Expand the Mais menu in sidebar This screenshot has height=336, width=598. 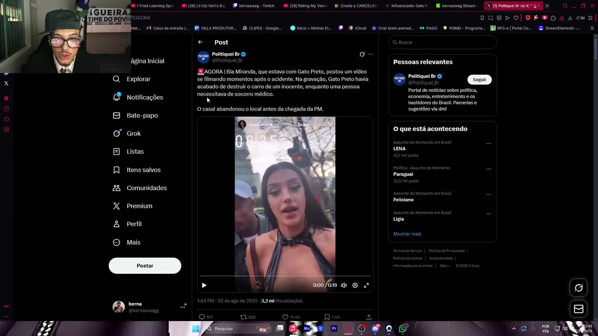(x=127, y=242)
